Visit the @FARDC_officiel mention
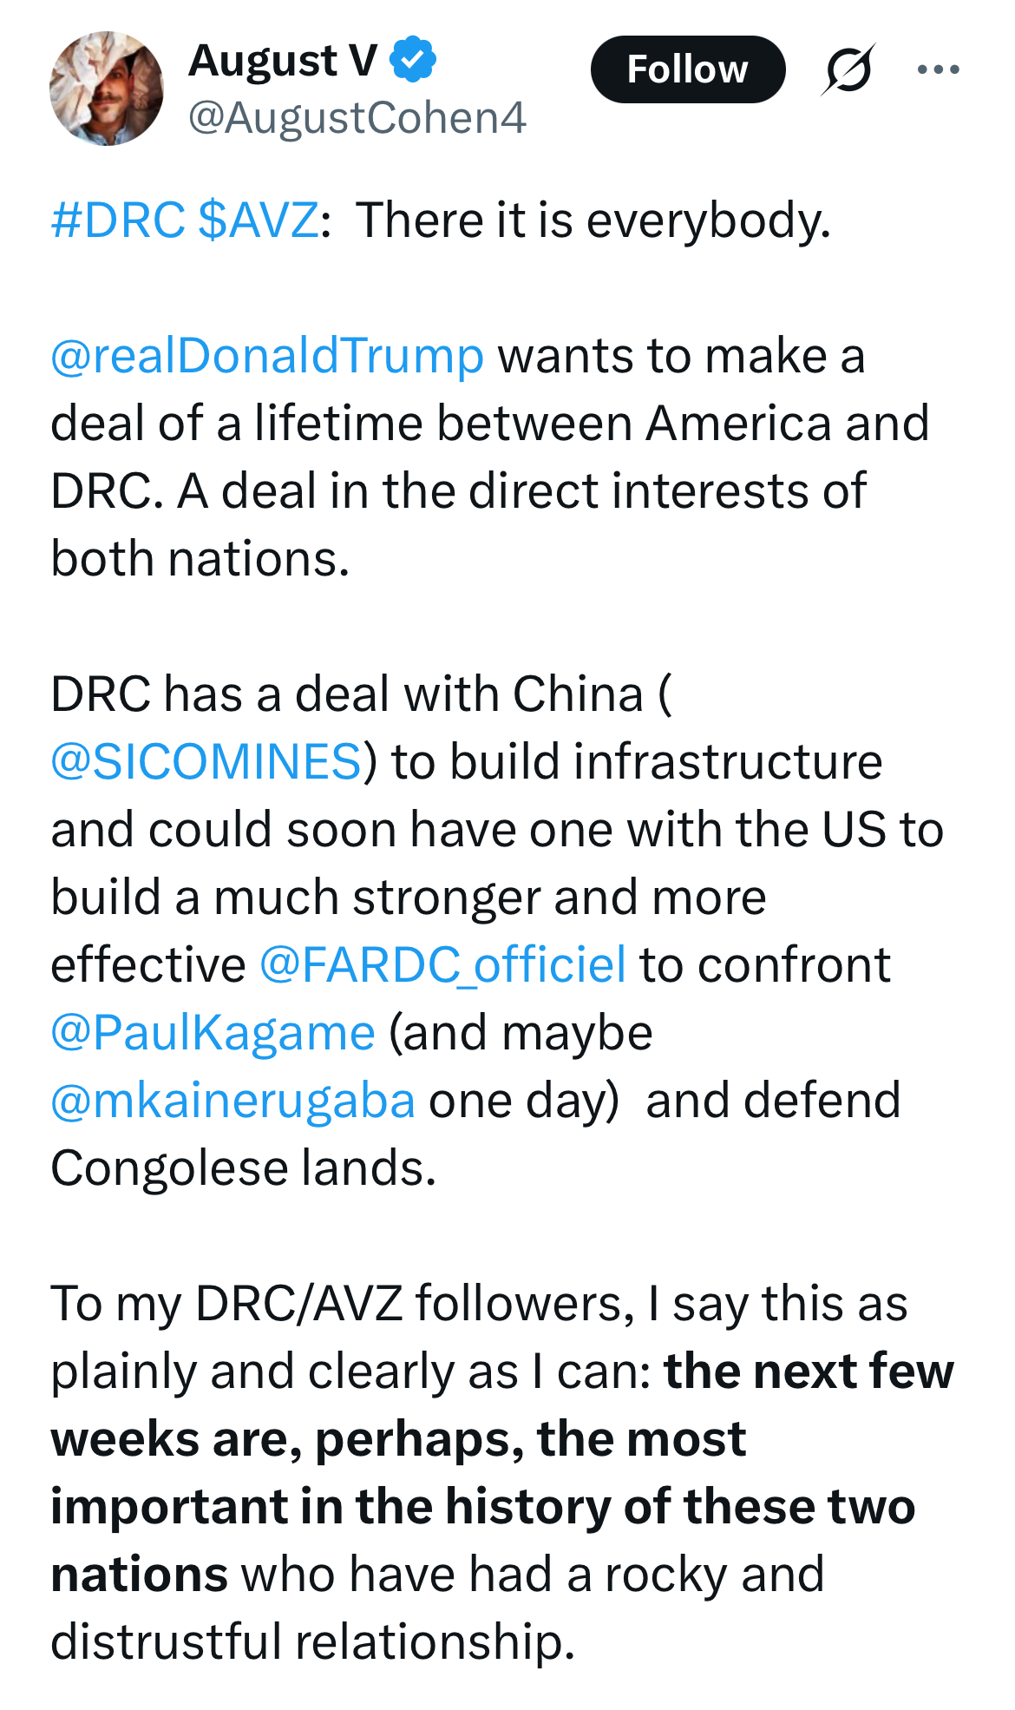The image size is (1015, 1710). point(442,964)
